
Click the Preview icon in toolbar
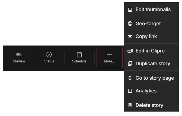click(19, 54)
